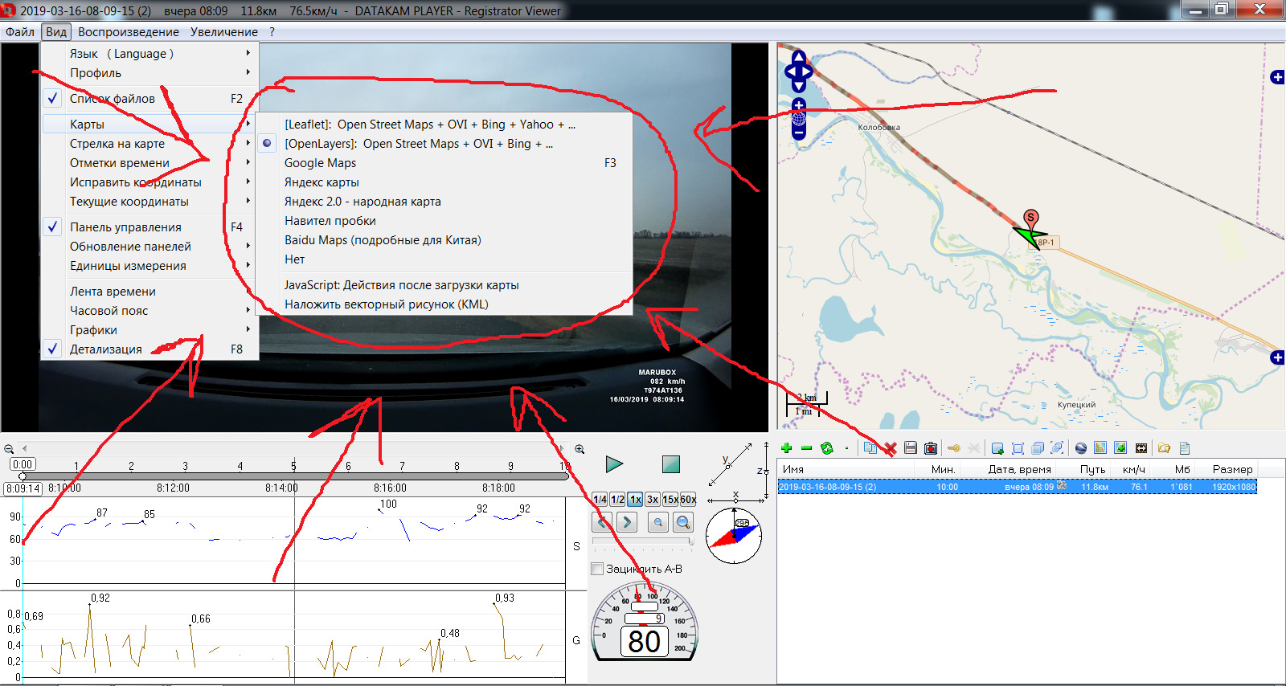Set playback speed to 3x
This screenshot has height=686, width=1286.
point(653,500)
